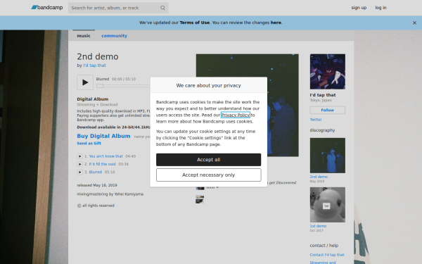Viewport: 422px width, 264px height.
Task: Play track 1 You ain't know that
Action: click(79, 156)
